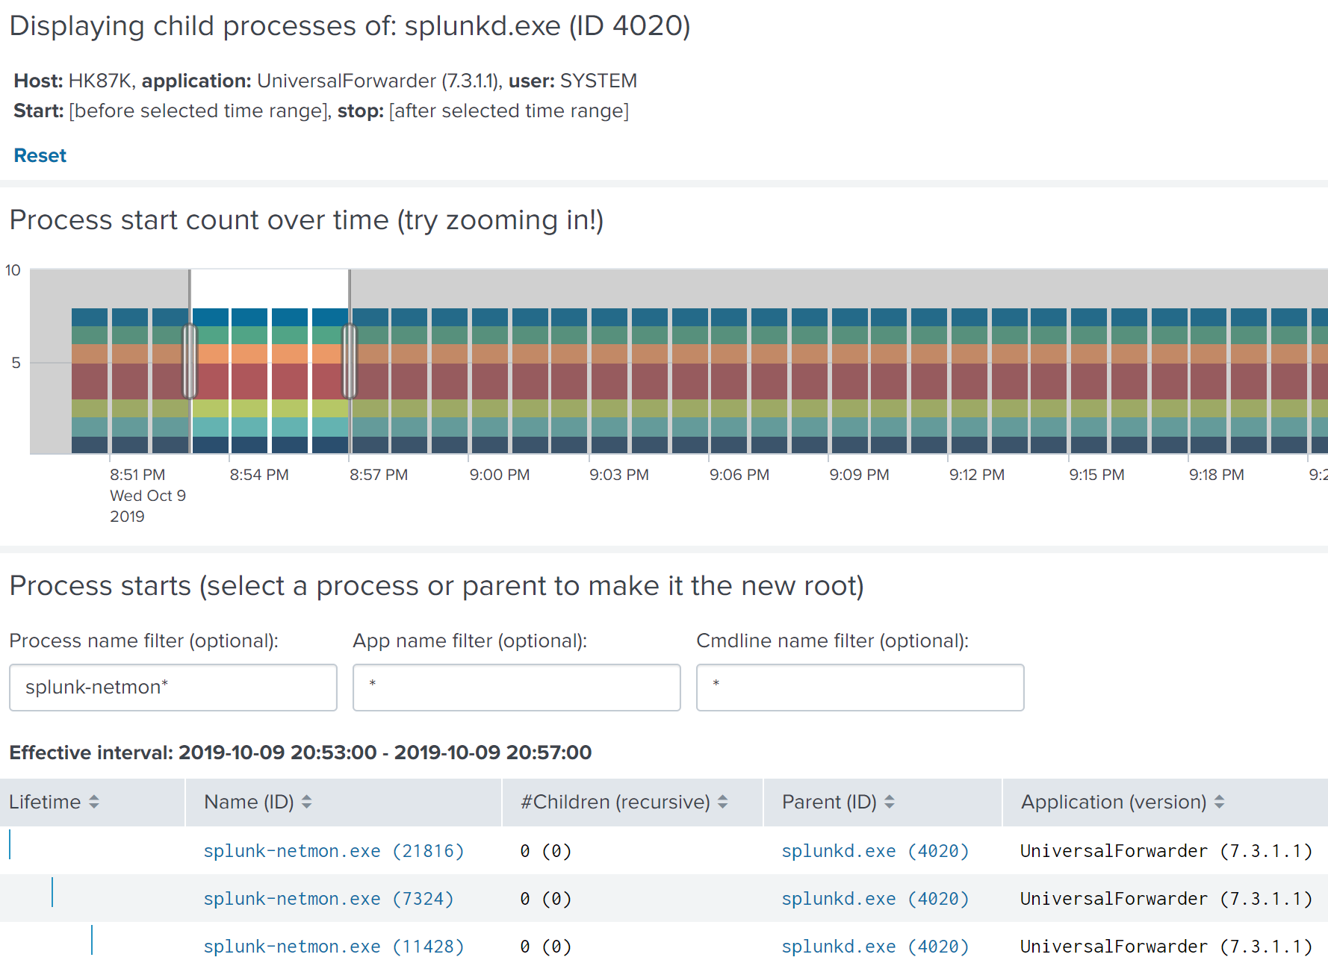
Task: Click the lifetime marker for process 11428
Action: (92, 940)
